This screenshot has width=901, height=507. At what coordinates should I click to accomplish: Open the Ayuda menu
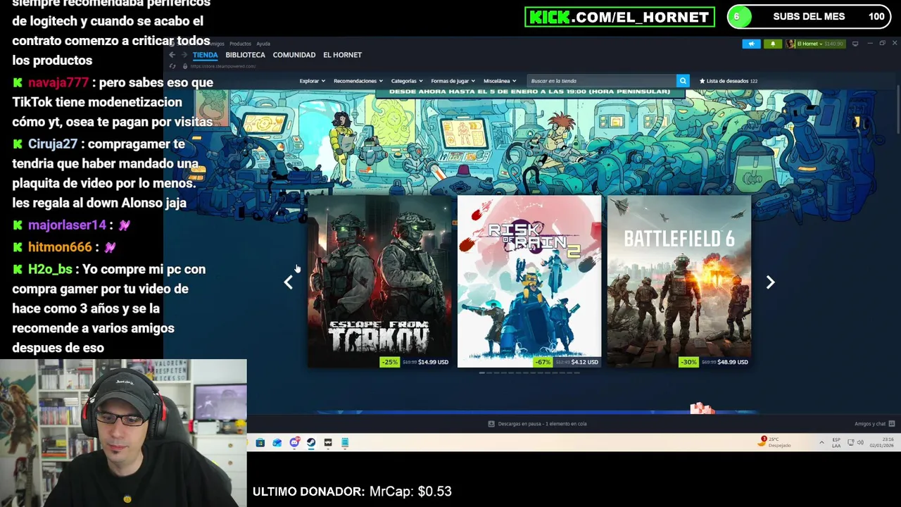click(263, 44)
